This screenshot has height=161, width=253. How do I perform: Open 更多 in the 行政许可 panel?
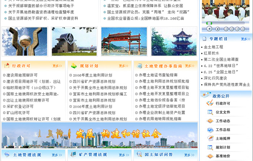point(57,66)
